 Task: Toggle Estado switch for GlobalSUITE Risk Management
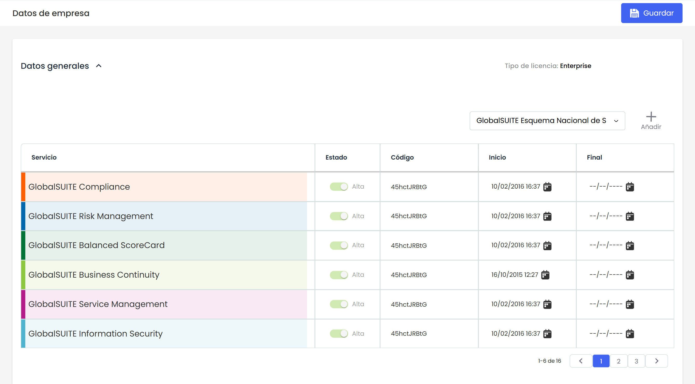click(x=339, y=216)
